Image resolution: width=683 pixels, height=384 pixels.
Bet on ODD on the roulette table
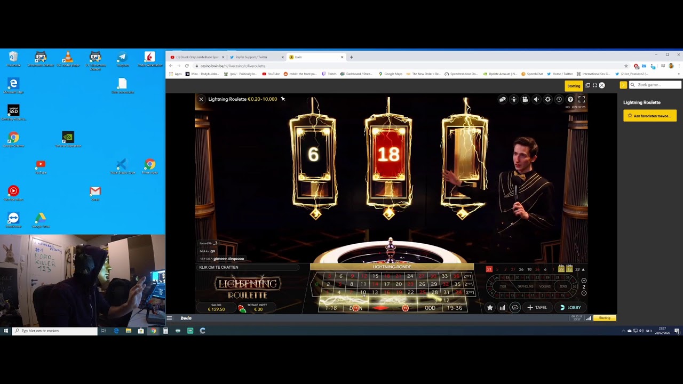[x=430, y=308]
